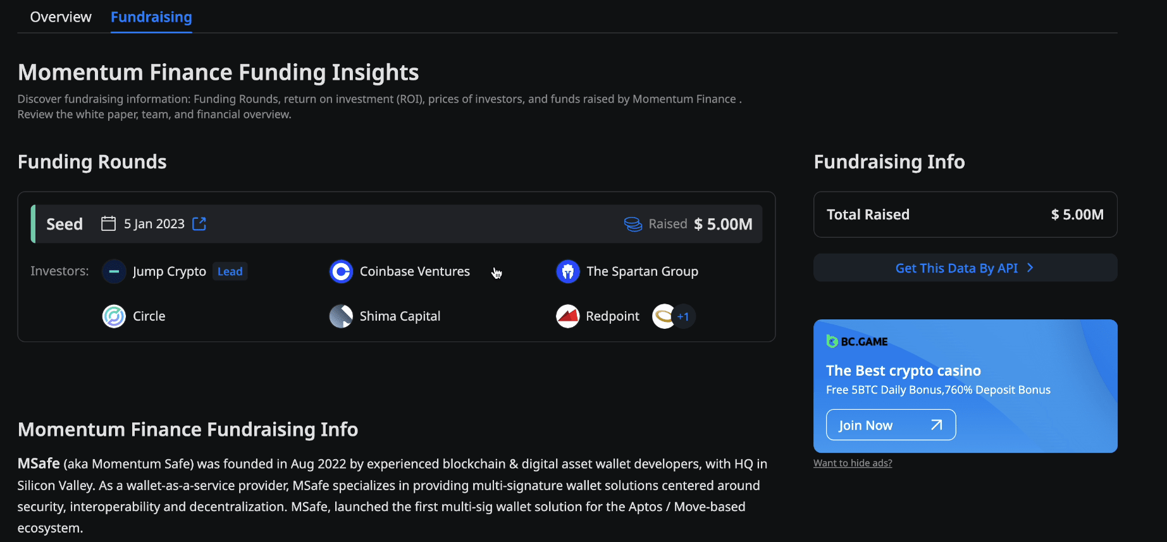Open the Coinbase Ventures investor link
Screen dimensions: 1167x542
[x=415, y=271]
